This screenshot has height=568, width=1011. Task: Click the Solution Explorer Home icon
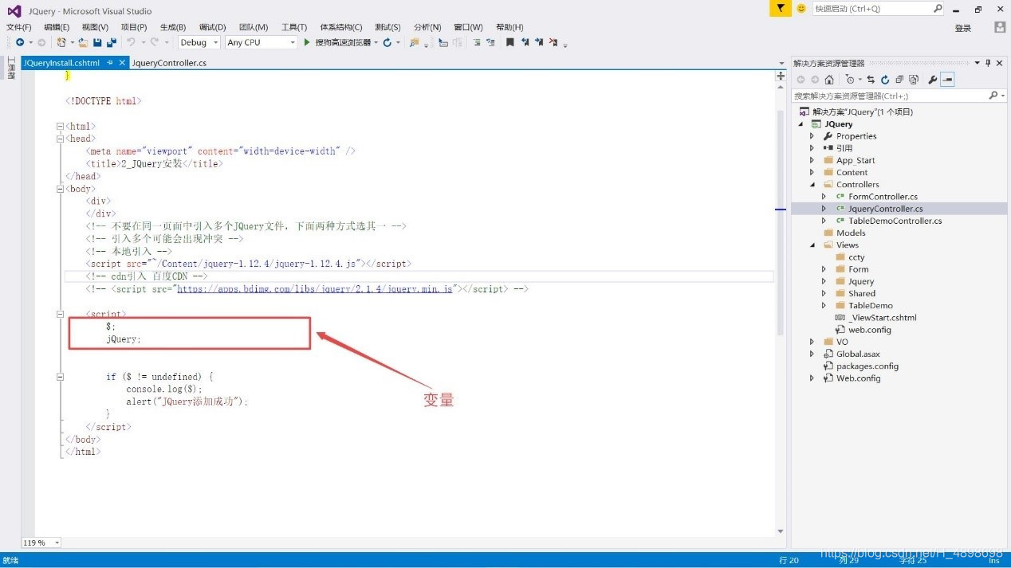[x=829, y=80]
